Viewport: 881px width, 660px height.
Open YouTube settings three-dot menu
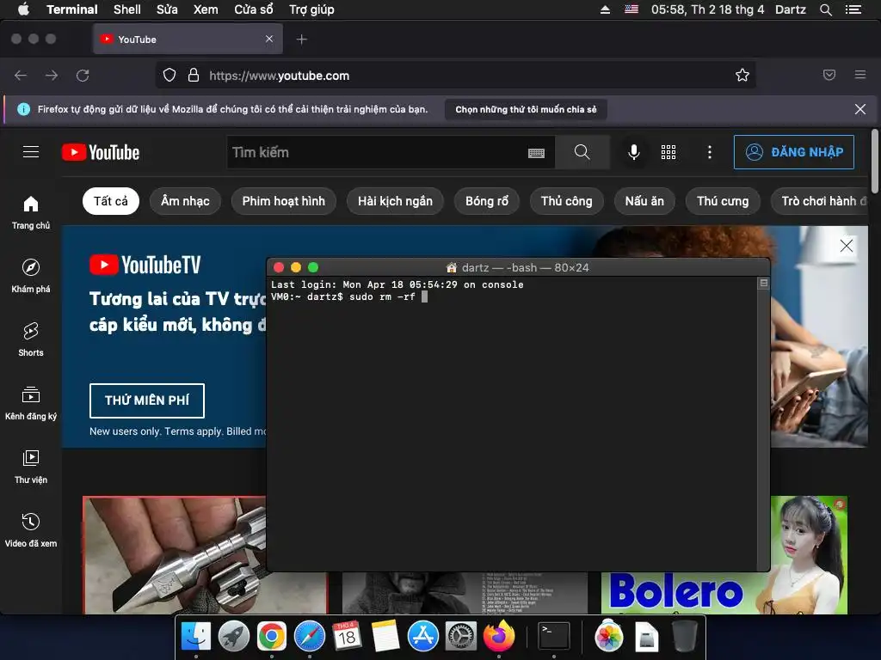[x=710, y=152]
